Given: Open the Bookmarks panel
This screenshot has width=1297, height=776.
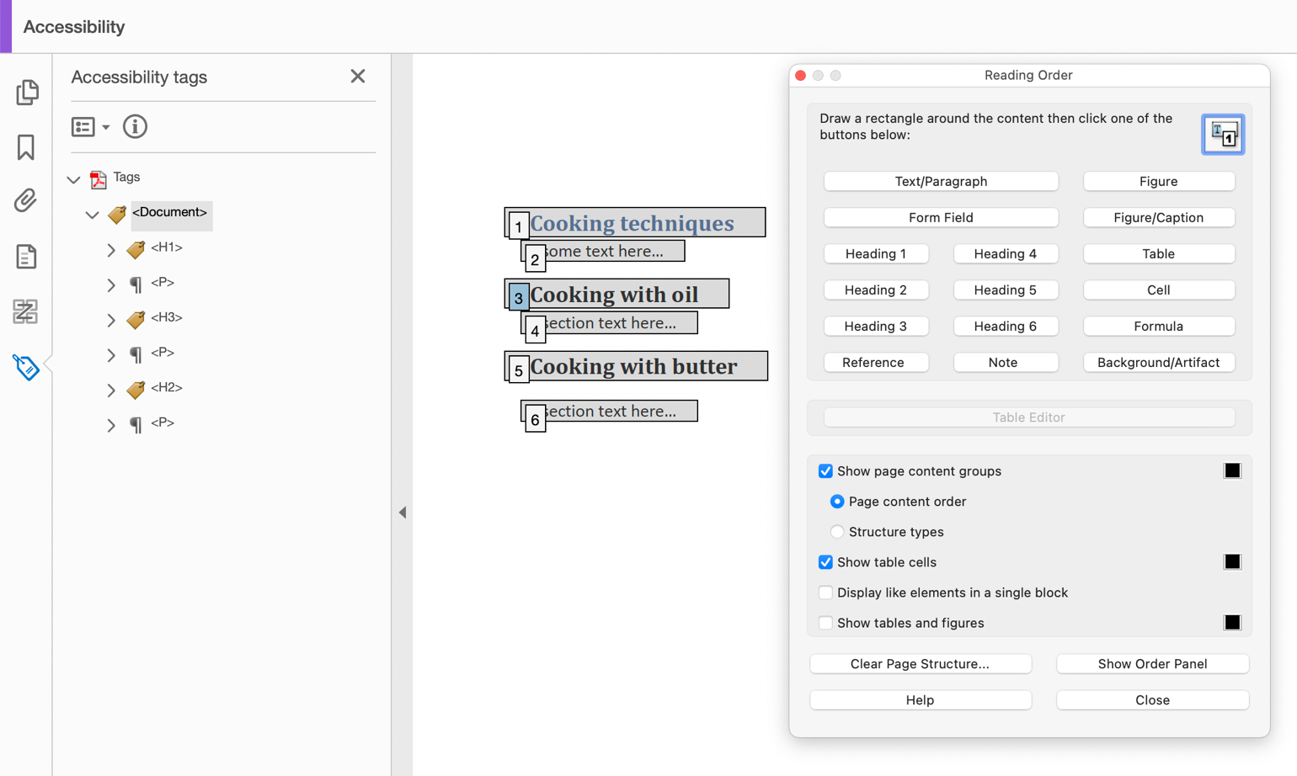Looking at the screenshot, I should pos(27,147).
